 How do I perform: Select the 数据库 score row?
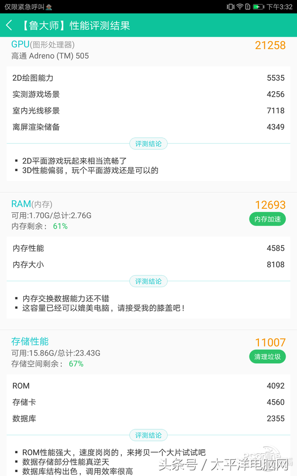click(148, 418)
